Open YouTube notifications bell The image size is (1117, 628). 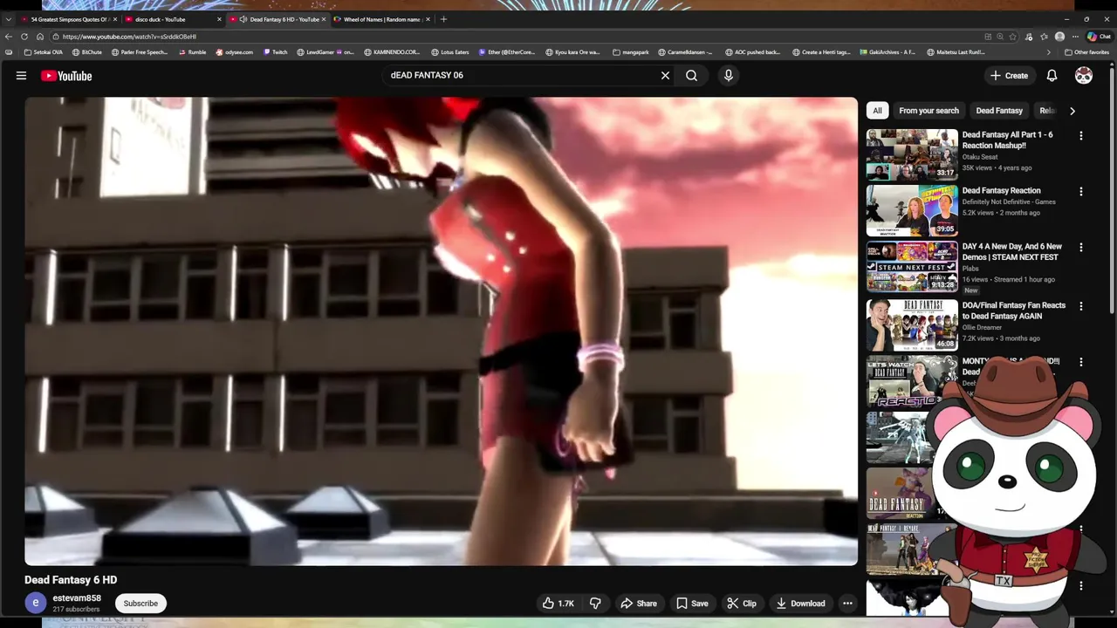click(x=1052, y=76)
